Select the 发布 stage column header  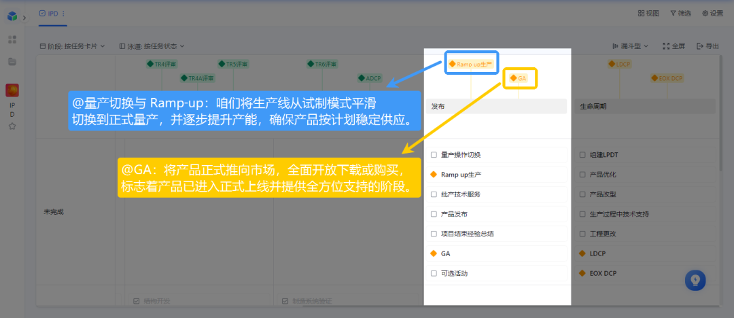pyautogui.click(x=496, y=107)
